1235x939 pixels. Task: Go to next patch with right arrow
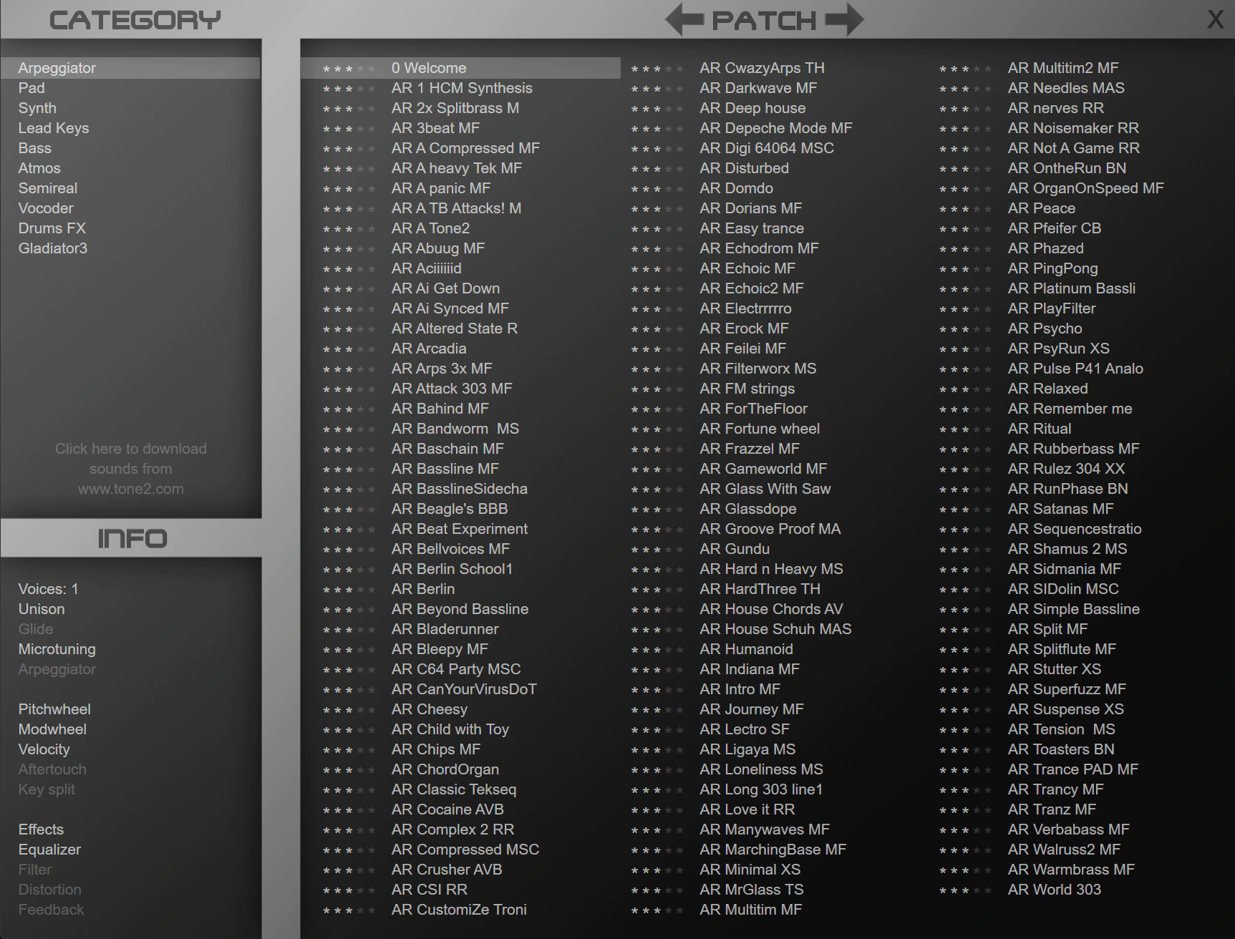click(844, 20)
